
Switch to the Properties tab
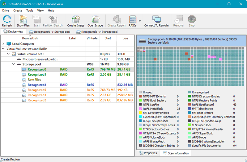[148, 153]
